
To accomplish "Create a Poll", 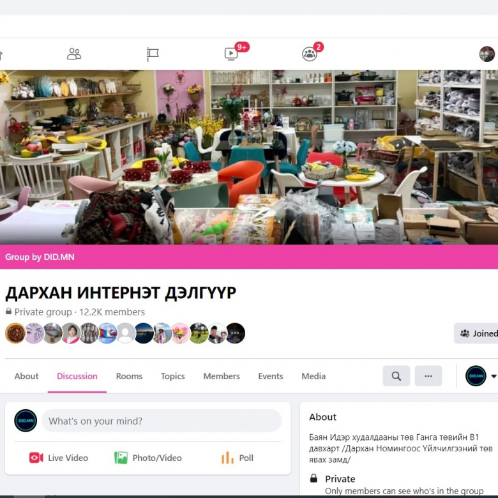I will click(x=238, y=458).
